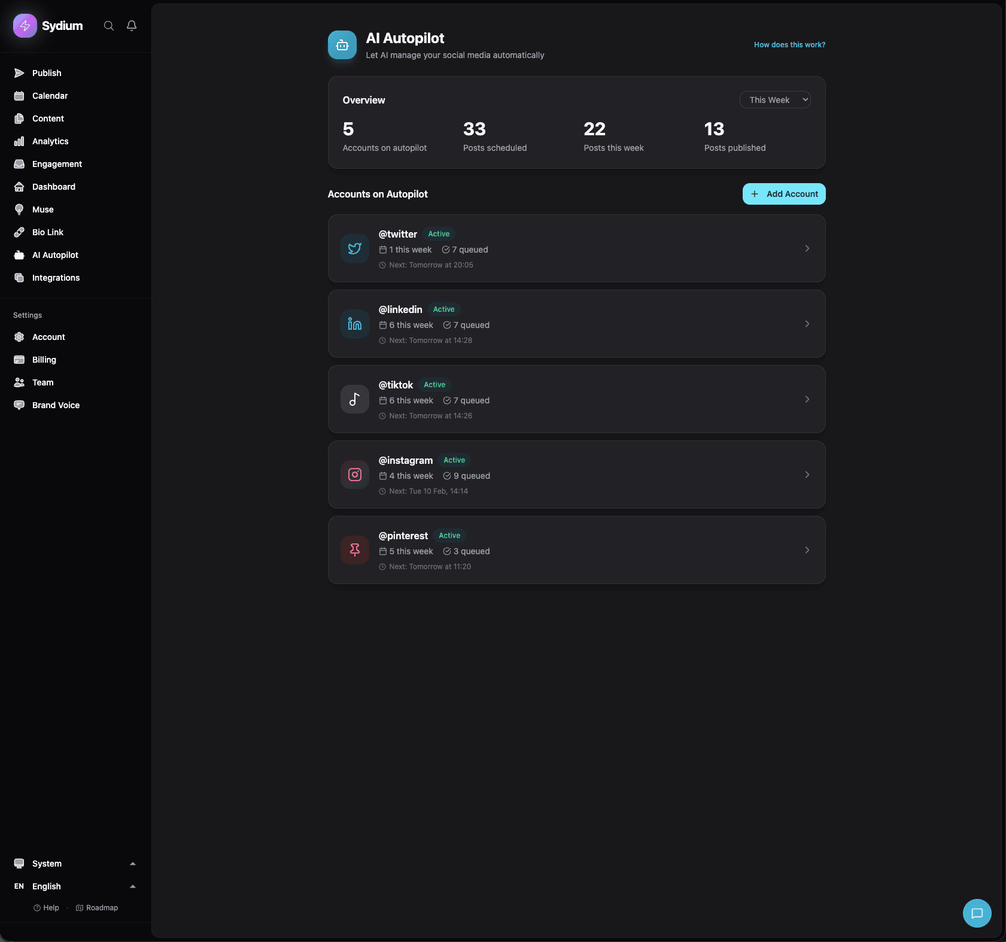The height and width of the screenshot is (942, 1006).
Task: Select the Analytics icon in sidebar
Action: (x=20, y=141)
